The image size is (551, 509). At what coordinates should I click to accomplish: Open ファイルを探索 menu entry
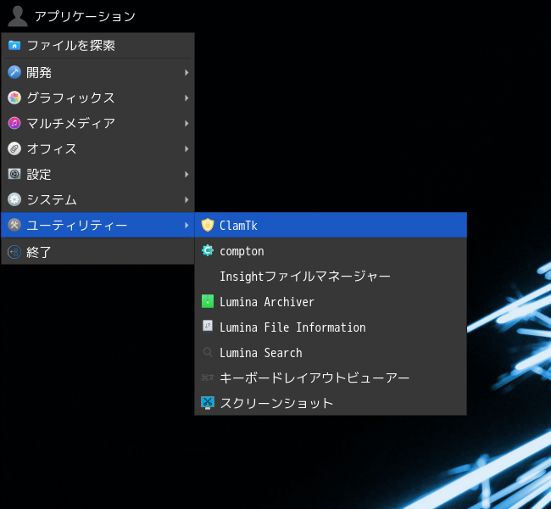coord(98,45)
